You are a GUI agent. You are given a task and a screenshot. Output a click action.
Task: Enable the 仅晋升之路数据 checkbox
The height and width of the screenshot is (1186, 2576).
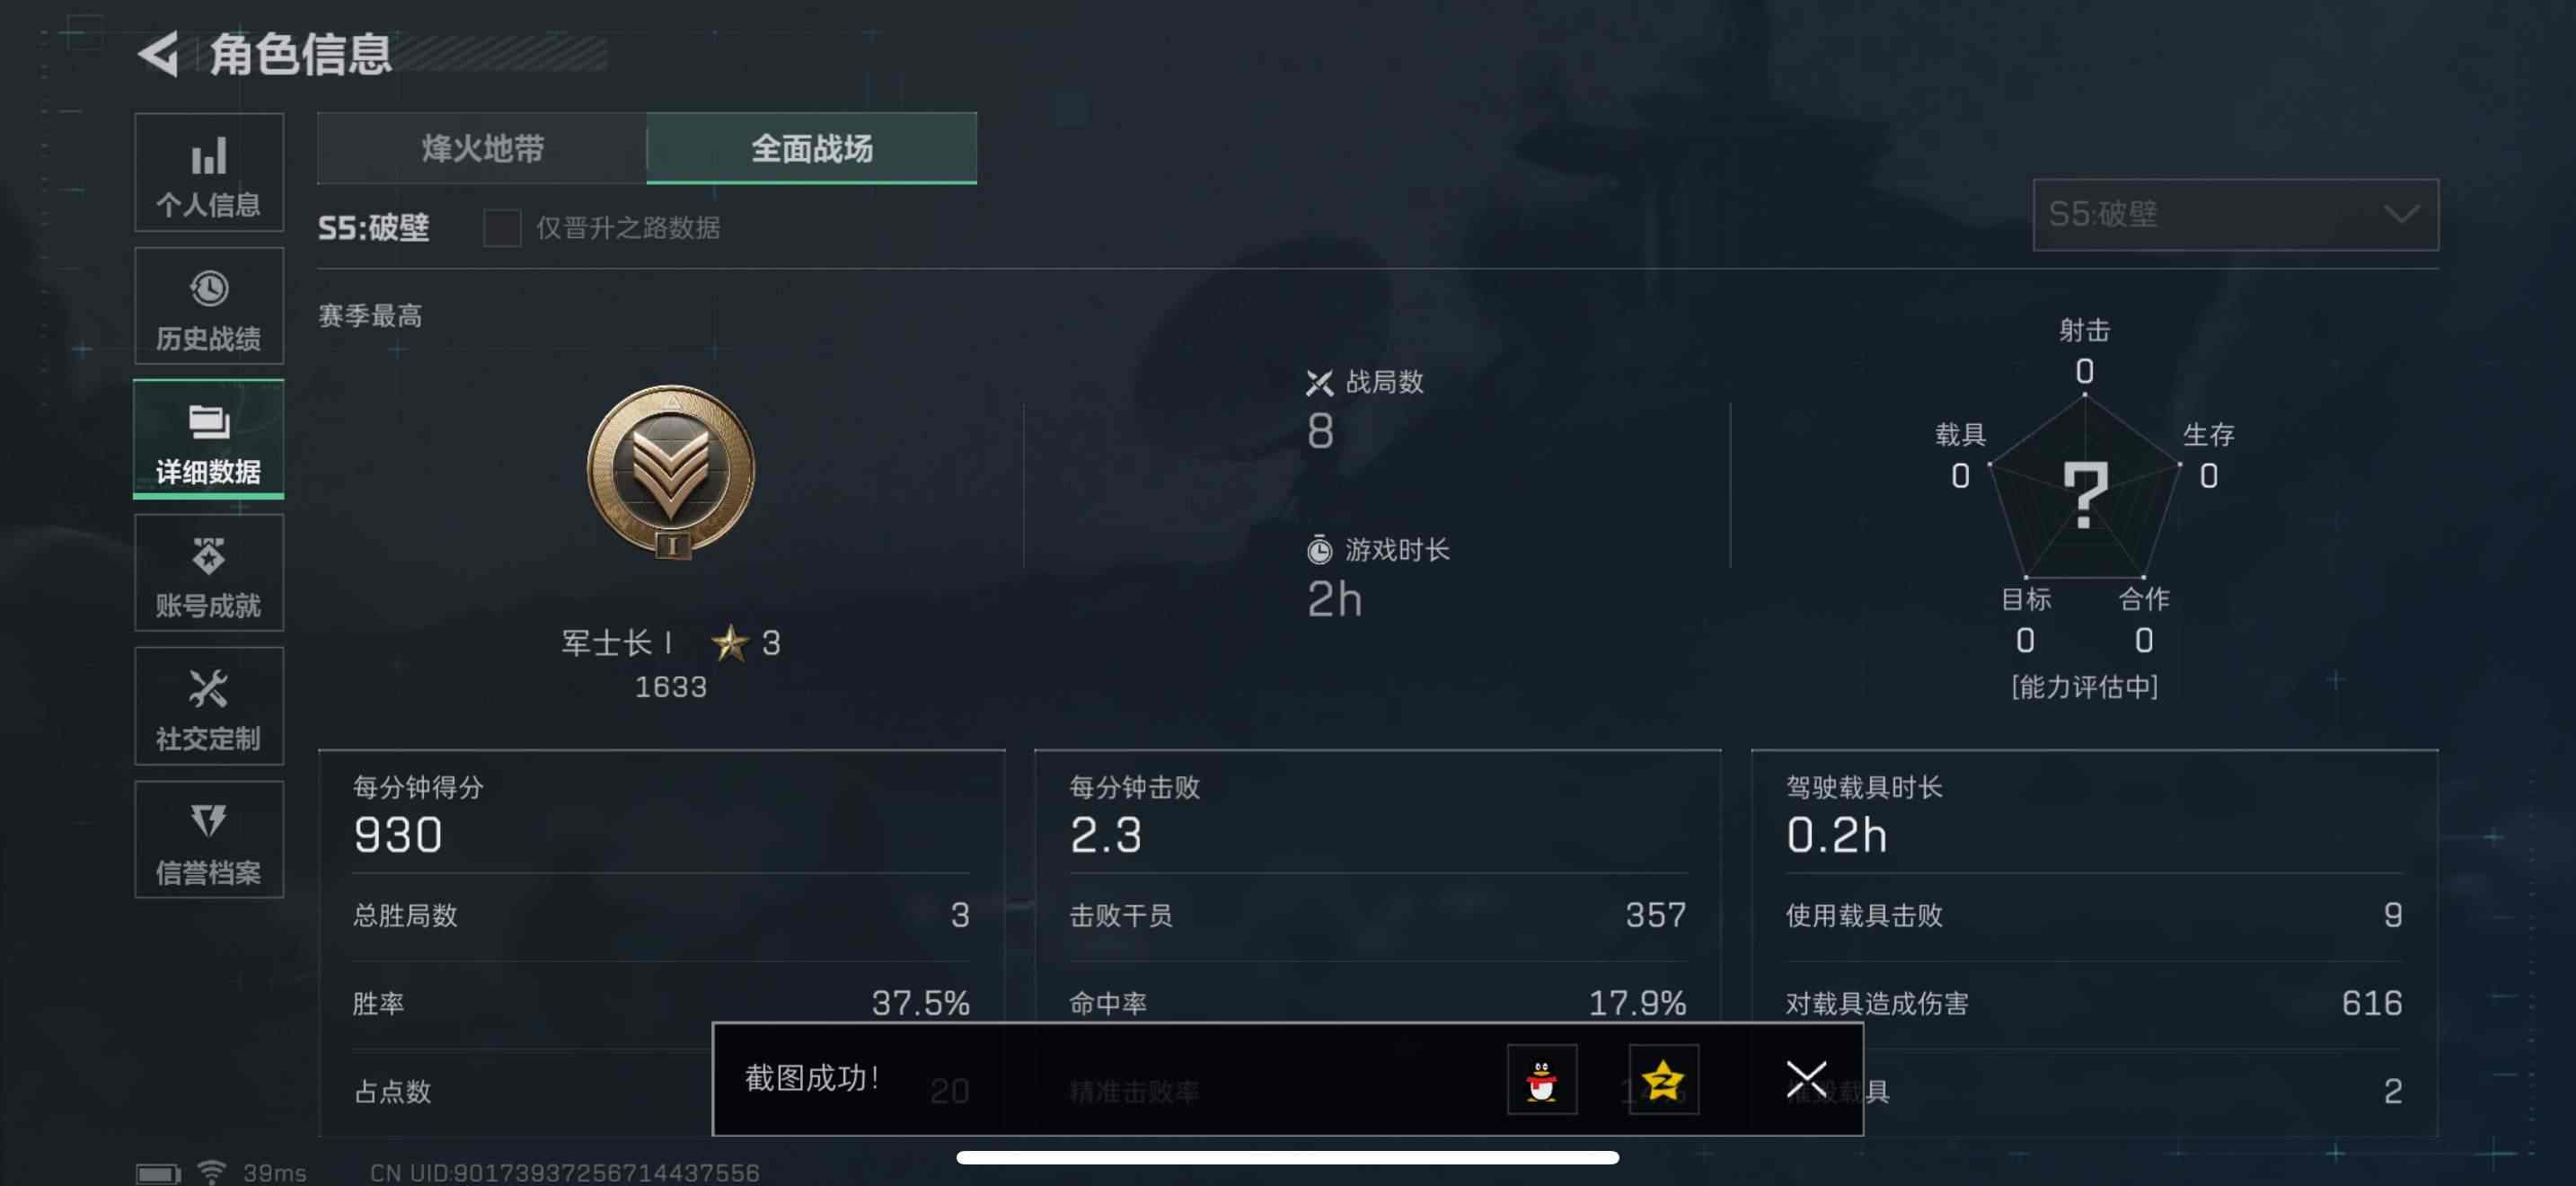point(502,228)
